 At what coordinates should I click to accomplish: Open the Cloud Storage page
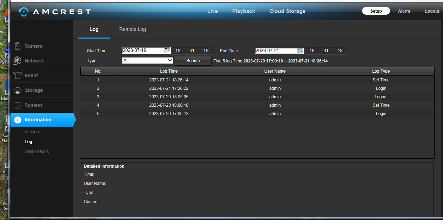tap(287, 11)
